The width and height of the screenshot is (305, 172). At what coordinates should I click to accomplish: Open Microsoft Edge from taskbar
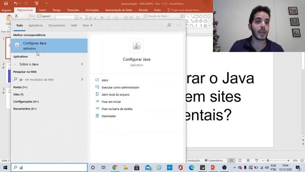[192, 168]
